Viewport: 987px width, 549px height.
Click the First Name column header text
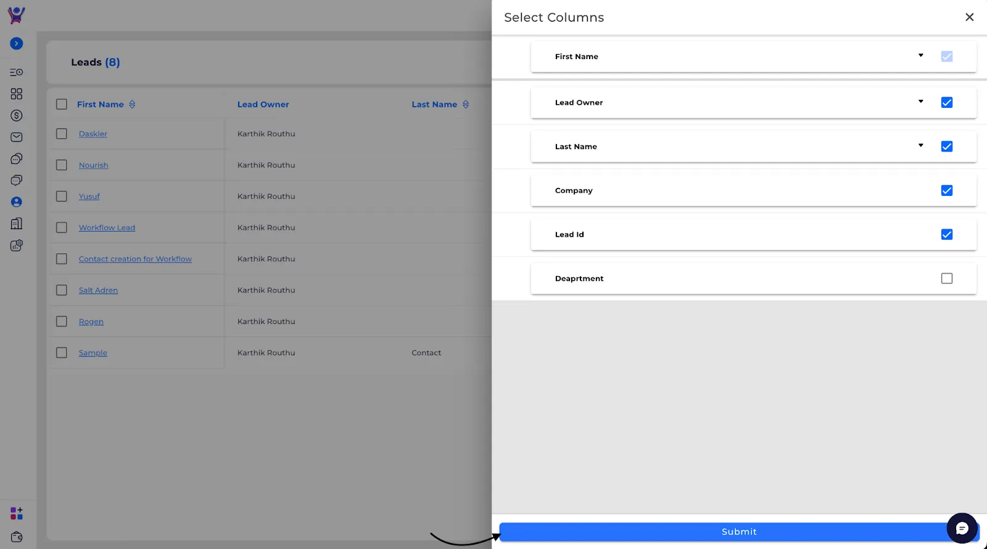pyautogui.click(x=101, y=104)
